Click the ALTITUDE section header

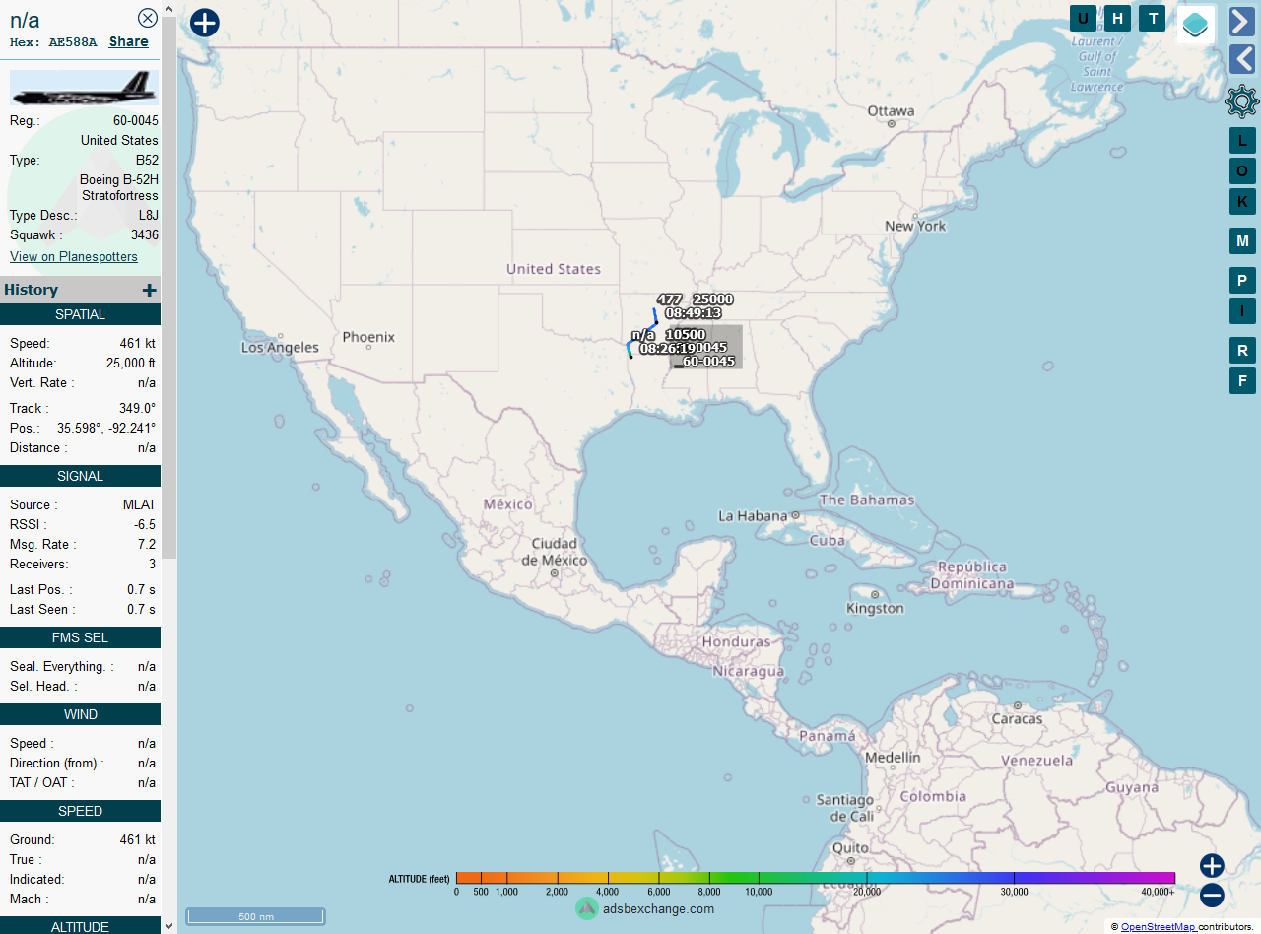[x=80, y=926]
